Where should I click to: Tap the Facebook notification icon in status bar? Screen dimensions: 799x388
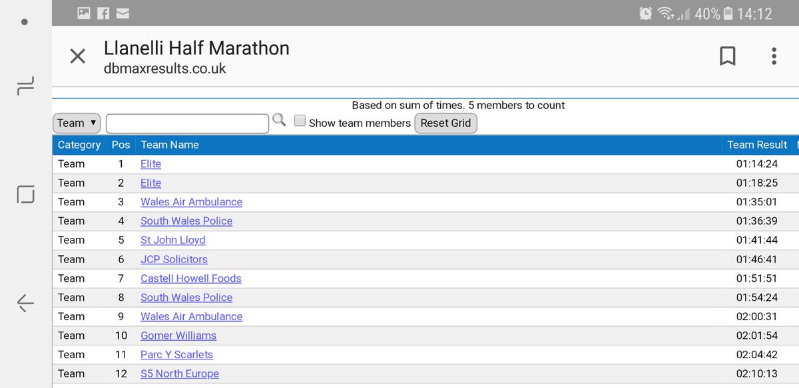click(103, 13)
